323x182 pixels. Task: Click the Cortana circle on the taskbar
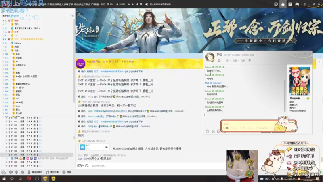[12, 178]
